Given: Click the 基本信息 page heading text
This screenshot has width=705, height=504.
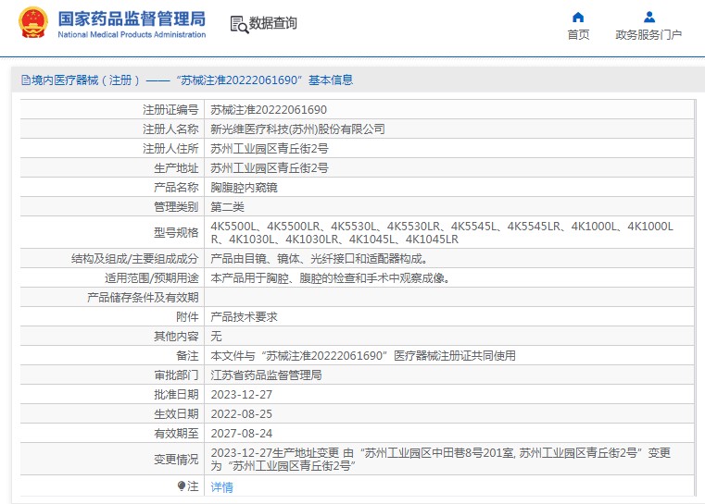Looking at the screenshot, I should click(331, 80).
